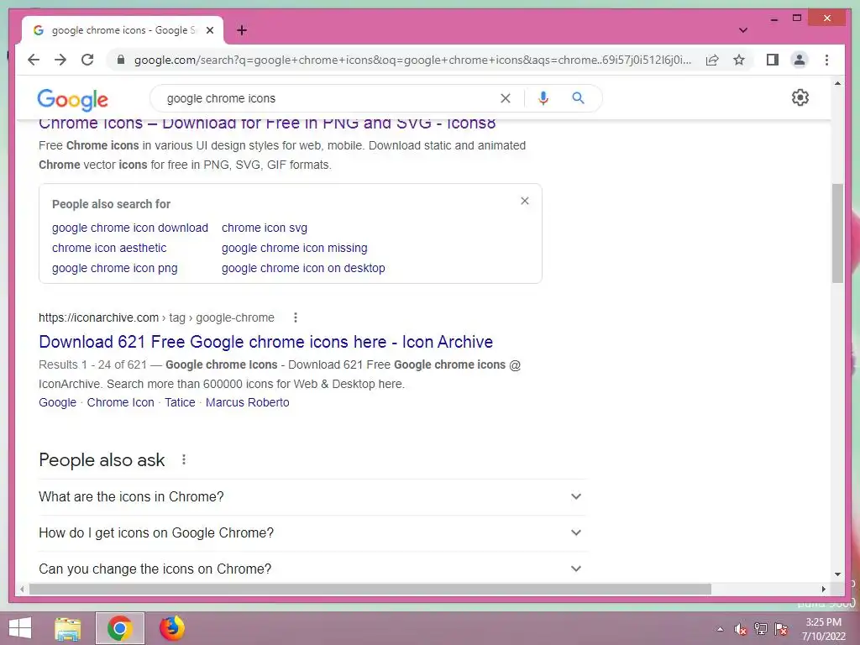Image resolution: width=860 pixels, height=645 pixels.
Task: Reload the current page
Action: click(x=87, y=60)
